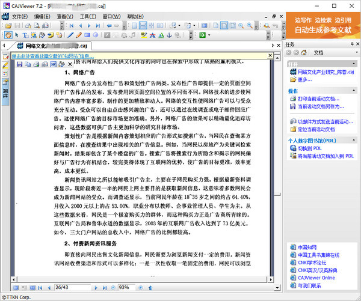The width and height of the screenshot is (361, 301).
Task: Select the Strikethrough text tool
Action: point(152,35)
